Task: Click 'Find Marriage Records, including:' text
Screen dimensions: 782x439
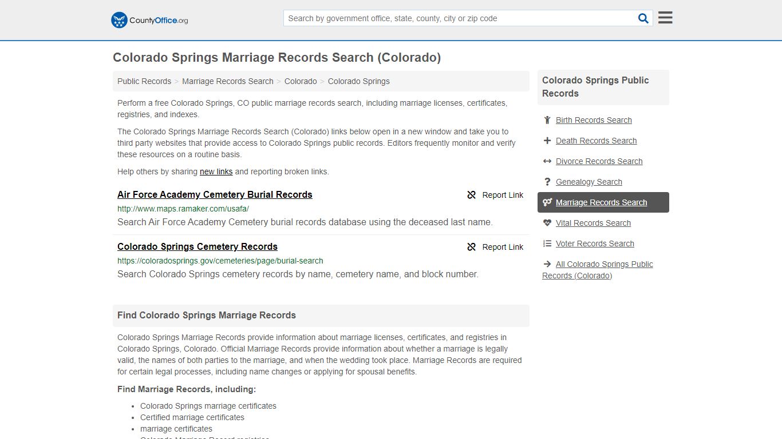Action: pos(187,389)
